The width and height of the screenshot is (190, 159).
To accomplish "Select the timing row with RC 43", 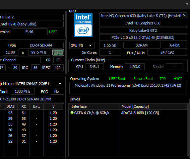I will click(31, 130).
